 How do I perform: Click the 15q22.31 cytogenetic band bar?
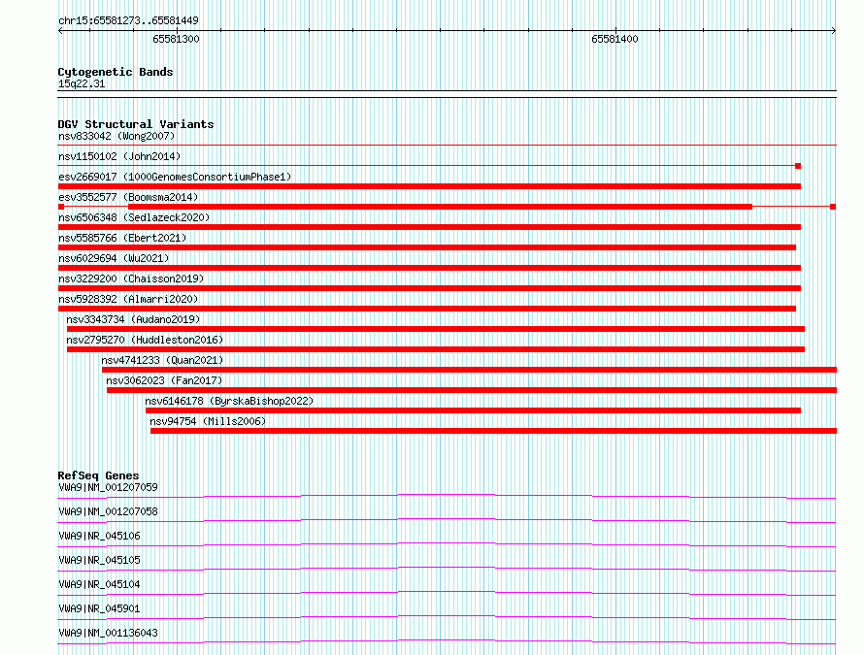(x=447, y=94)
